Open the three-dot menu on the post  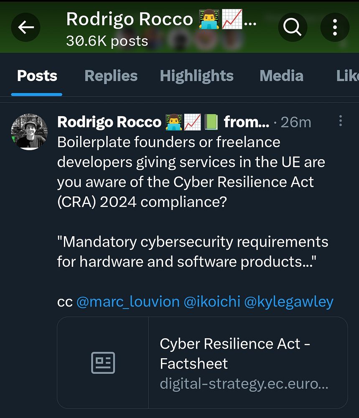(x=341, y=121)
